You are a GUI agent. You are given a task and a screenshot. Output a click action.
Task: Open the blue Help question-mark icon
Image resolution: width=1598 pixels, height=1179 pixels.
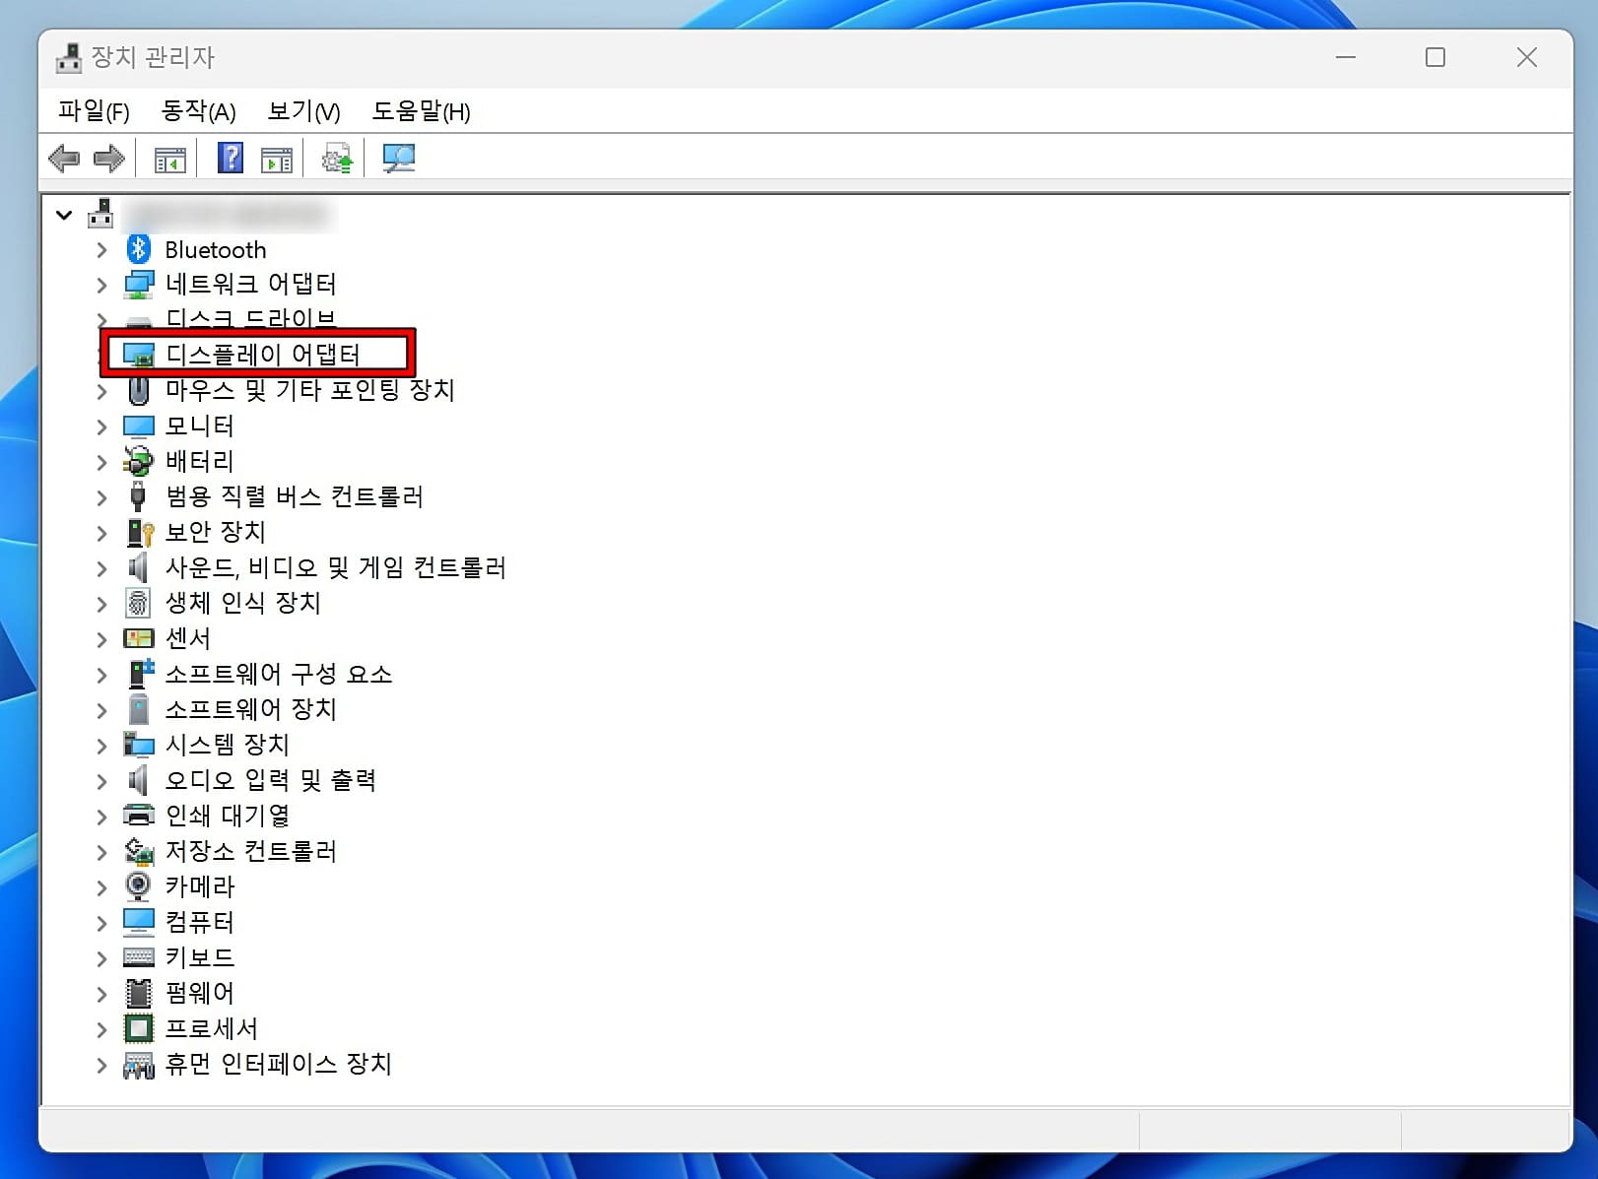(x=231, y=159)
